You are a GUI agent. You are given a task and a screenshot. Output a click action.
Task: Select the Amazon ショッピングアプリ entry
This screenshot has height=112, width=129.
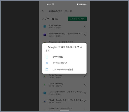61,42
